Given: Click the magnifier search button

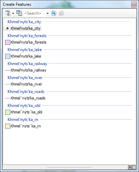Looking at the screenshot, I should pos(54,13).
